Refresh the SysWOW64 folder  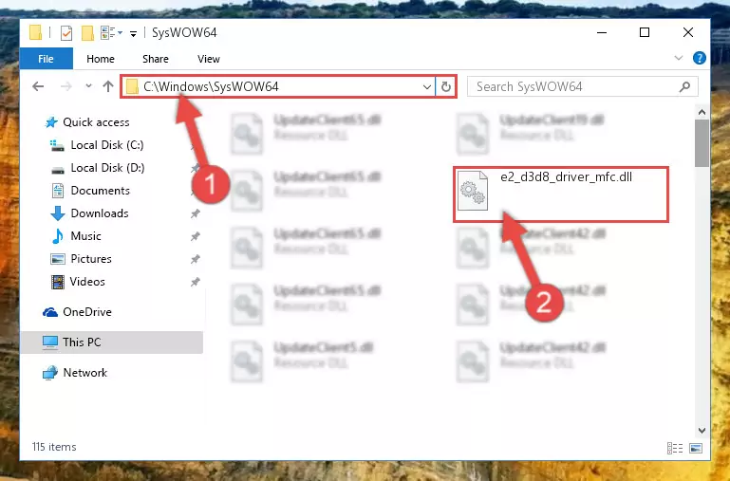click(446, 86)
